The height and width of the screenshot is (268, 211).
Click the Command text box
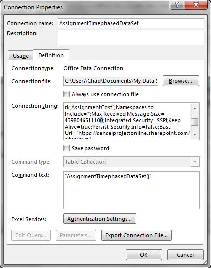131,190
